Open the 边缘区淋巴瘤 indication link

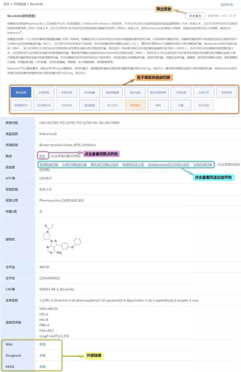(x=203, y=164)
